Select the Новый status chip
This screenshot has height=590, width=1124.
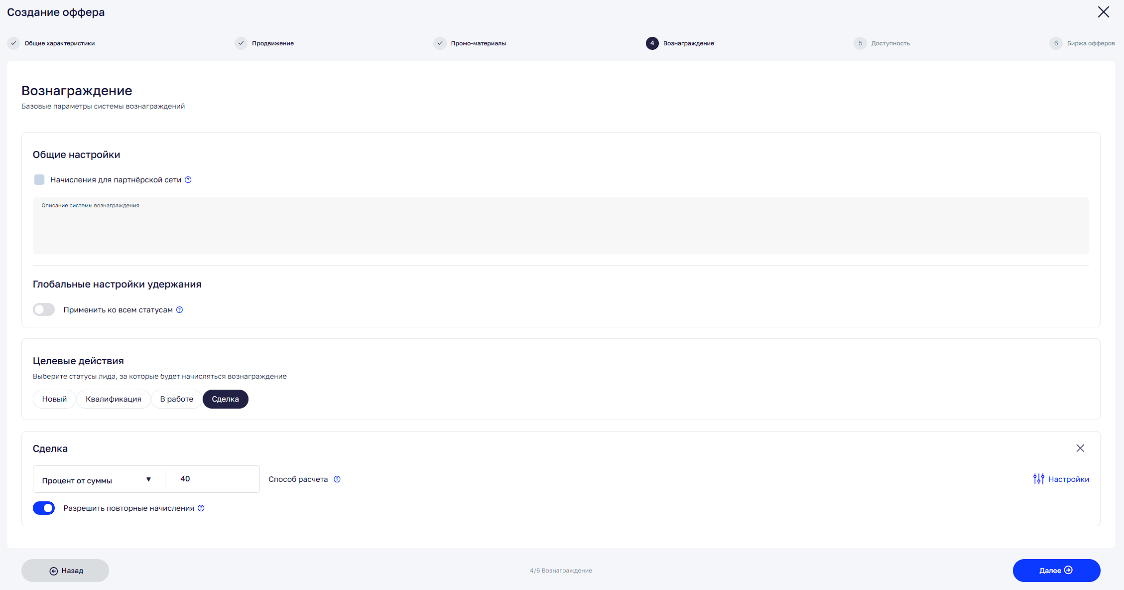pos(54,399)
